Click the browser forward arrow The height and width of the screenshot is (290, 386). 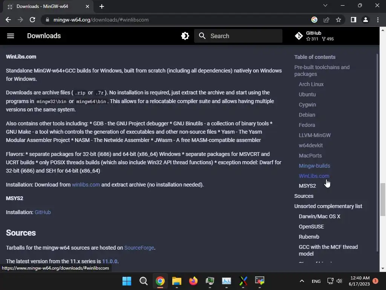click(x=20, y=20)
